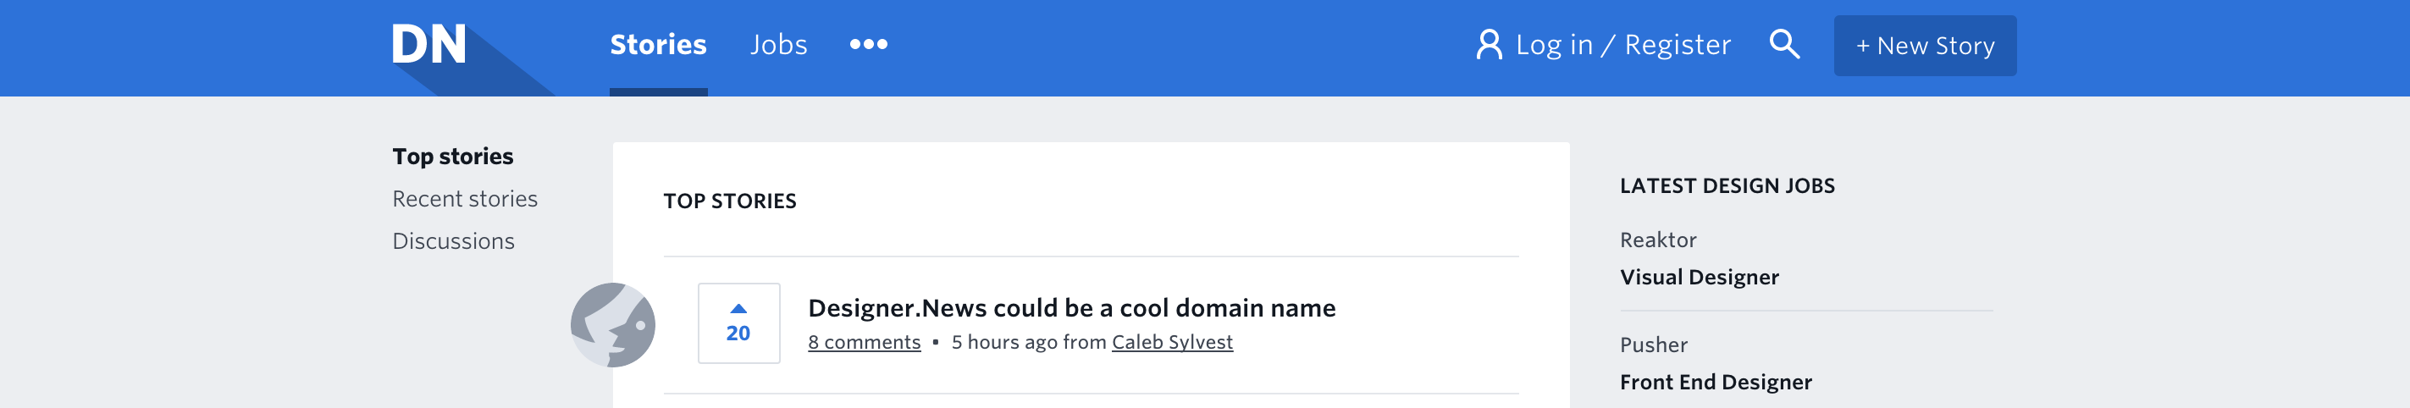Image resolution: width=2410 pixels, height=408 pixels.
Task: Click the grey face avatar badge
Action: click(x=613, y=325)
